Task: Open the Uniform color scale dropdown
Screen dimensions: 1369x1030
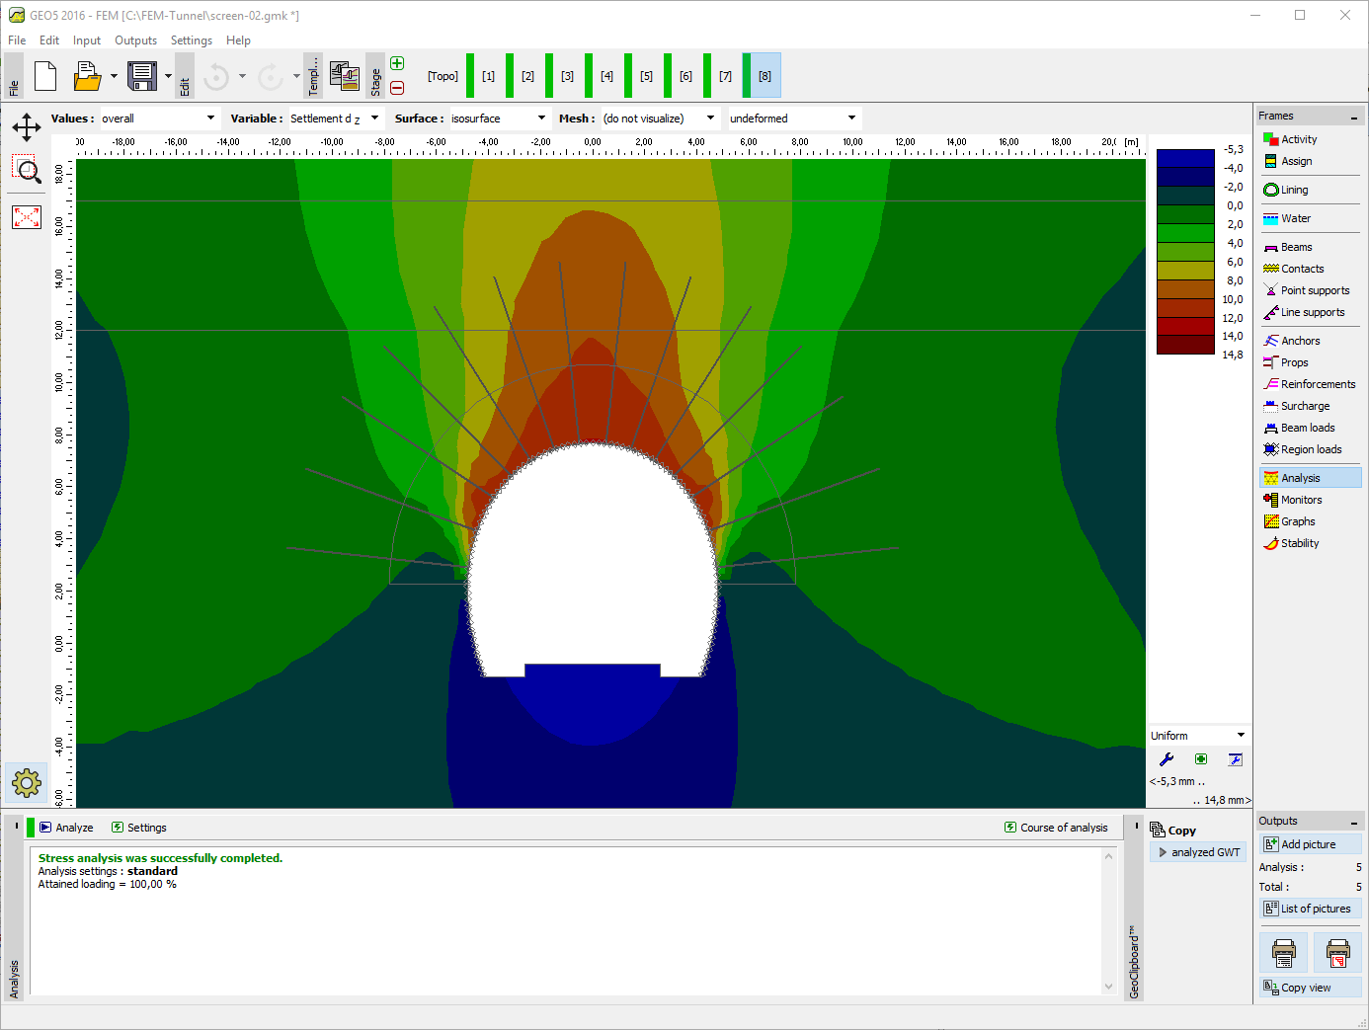Action: click(1198, 736)
